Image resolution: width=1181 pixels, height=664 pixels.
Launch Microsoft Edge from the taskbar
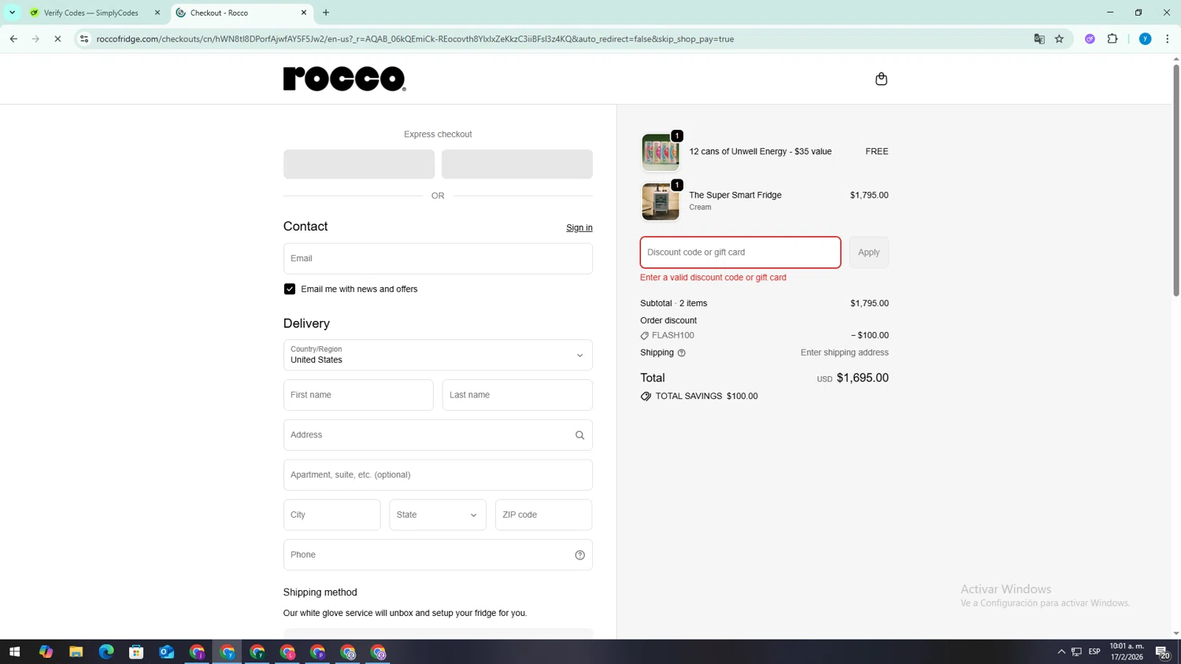tap(106, 652)
